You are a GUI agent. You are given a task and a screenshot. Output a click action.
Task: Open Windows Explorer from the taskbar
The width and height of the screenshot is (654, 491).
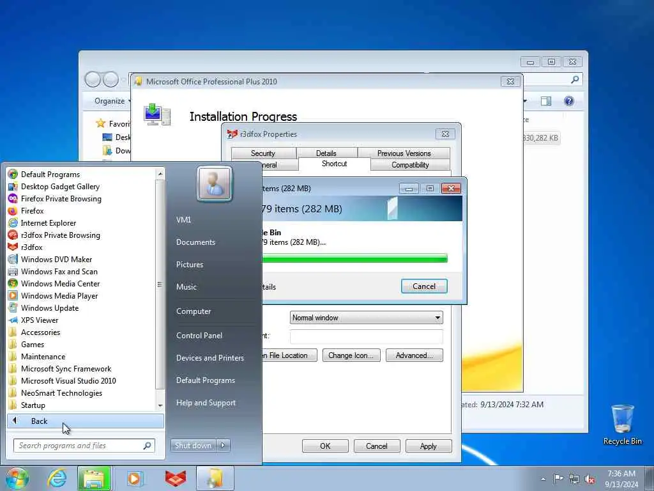(x=94, y=478)
